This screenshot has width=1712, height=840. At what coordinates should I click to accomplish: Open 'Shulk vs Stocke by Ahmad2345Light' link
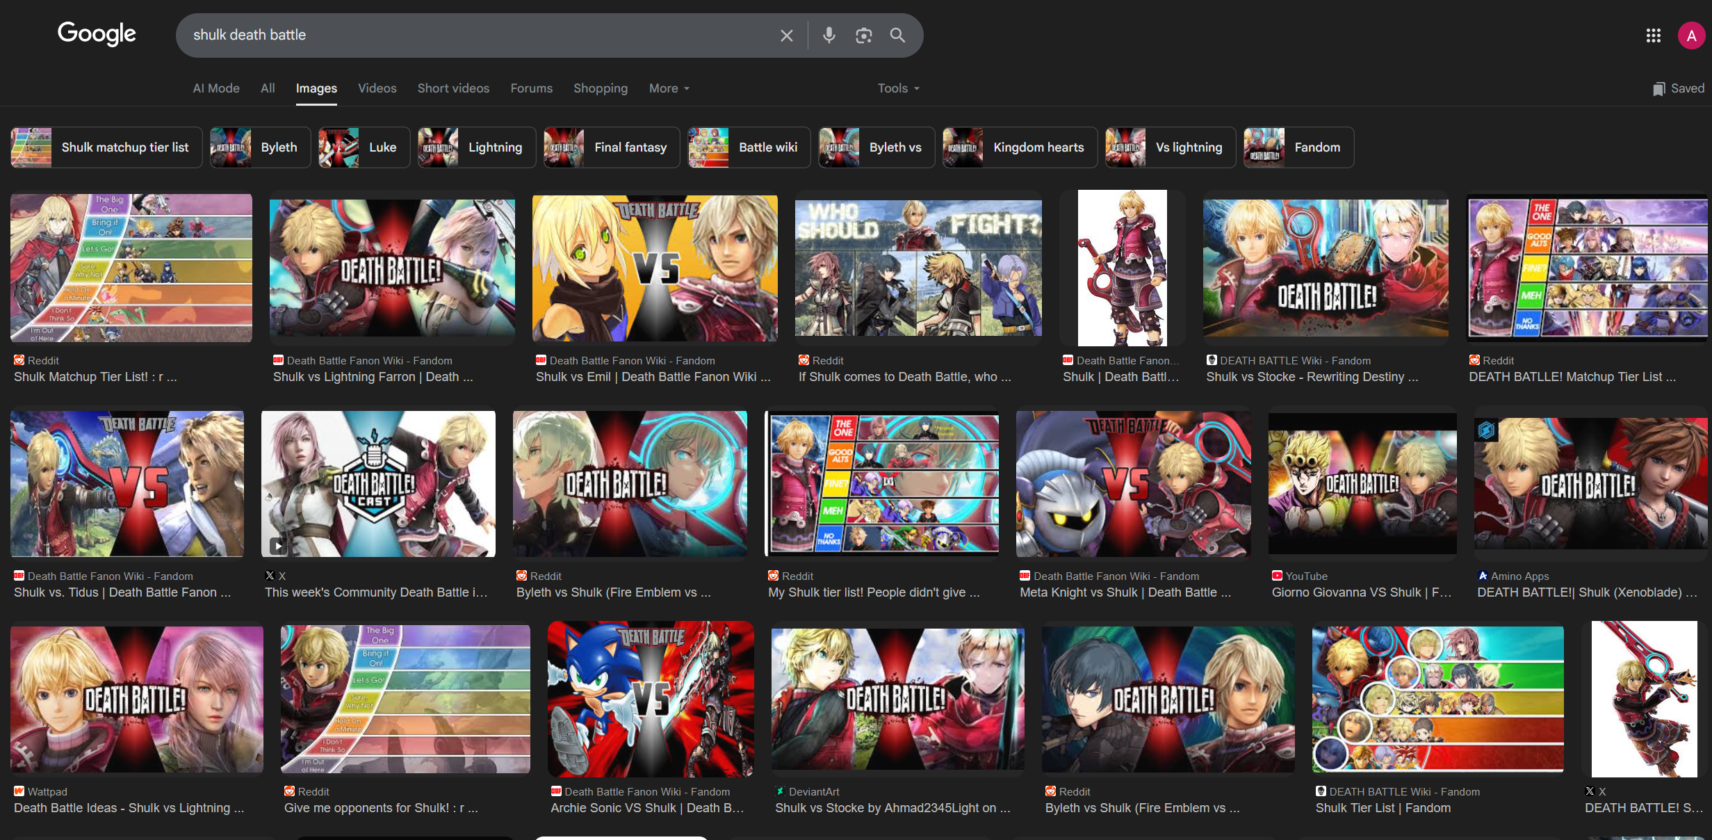pos(892,808)
